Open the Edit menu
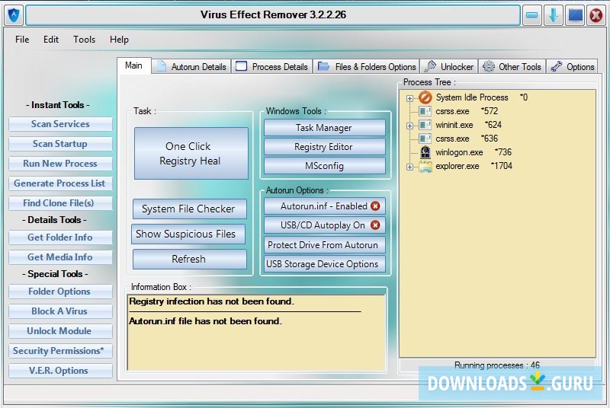 pos(51,40)
